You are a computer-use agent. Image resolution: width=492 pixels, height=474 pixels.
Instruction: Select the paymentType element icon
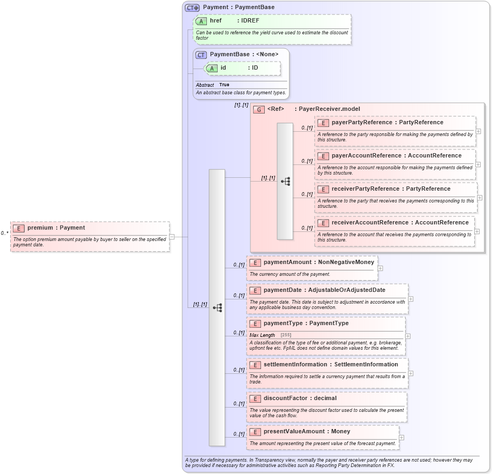[x=255, y=323]
